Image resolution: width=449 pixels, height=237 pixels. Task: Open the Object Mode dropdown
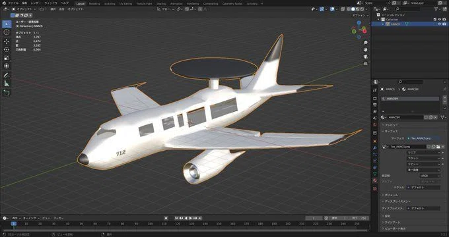[24, 9]
